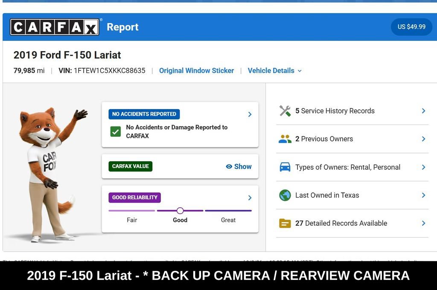This screenshot has width=437, height=290.
Task: Open the 27 Detailed Records chevron
Action: click(423, 223)
